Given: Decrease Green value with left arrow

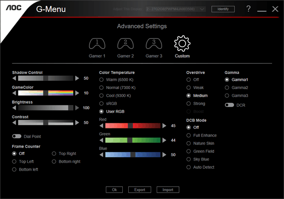Looking at the screenshot, I should [x=101, y=140].
